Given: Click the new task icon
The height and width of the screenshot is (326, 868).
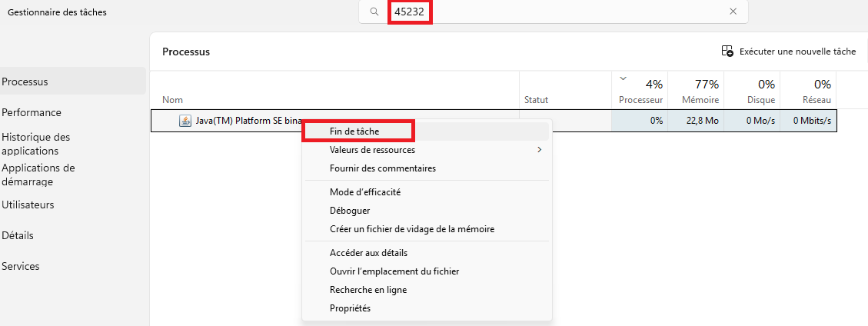Looking at the screenshot, I should (x=727, y=52).
